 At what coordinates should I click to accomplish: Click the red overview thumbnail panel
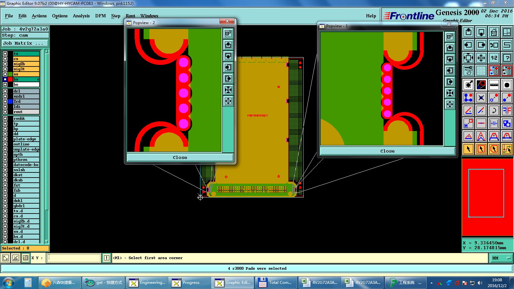[x=488, y=197]
